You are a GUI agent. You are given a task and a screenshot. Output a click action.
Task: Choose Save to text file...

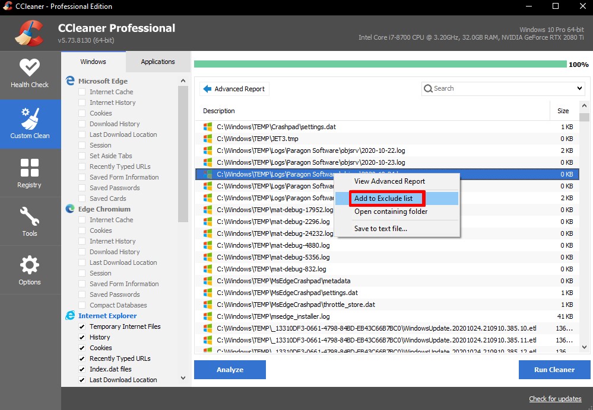tap(397, 229)
